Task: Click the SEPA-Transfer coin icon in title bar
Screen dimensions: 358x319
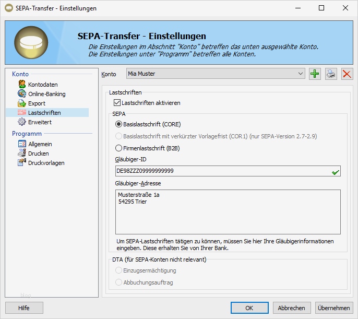Action: pos(9,8)
